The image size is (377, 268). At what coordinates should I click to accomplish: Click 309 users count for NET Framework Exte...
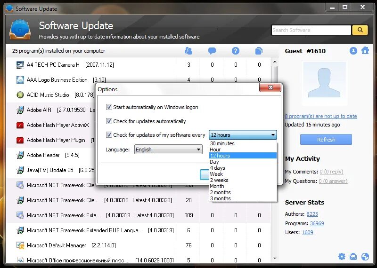coord(188,215)
